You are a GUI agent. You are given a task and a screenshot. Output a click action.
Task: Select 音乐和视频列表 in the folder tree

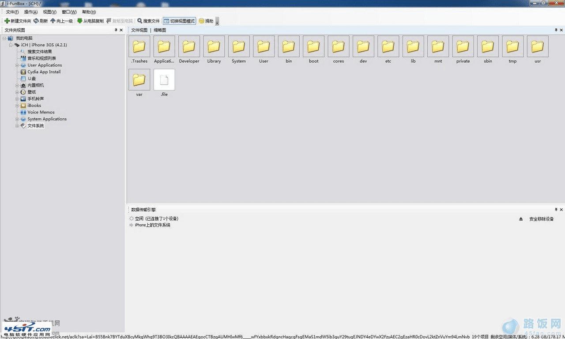[x=41, y=58]
